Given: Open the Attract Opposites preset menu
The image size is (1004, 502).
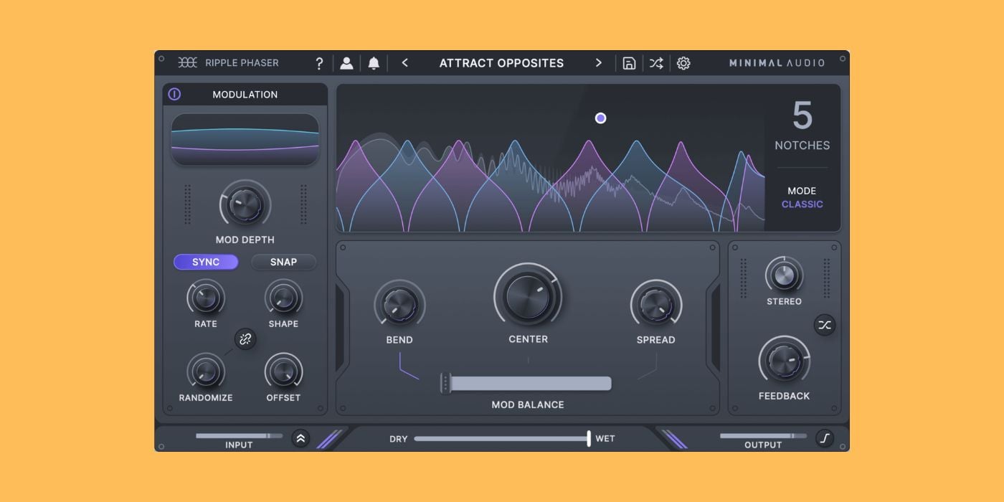Looking at the screenshot, I should pos(501,63).
